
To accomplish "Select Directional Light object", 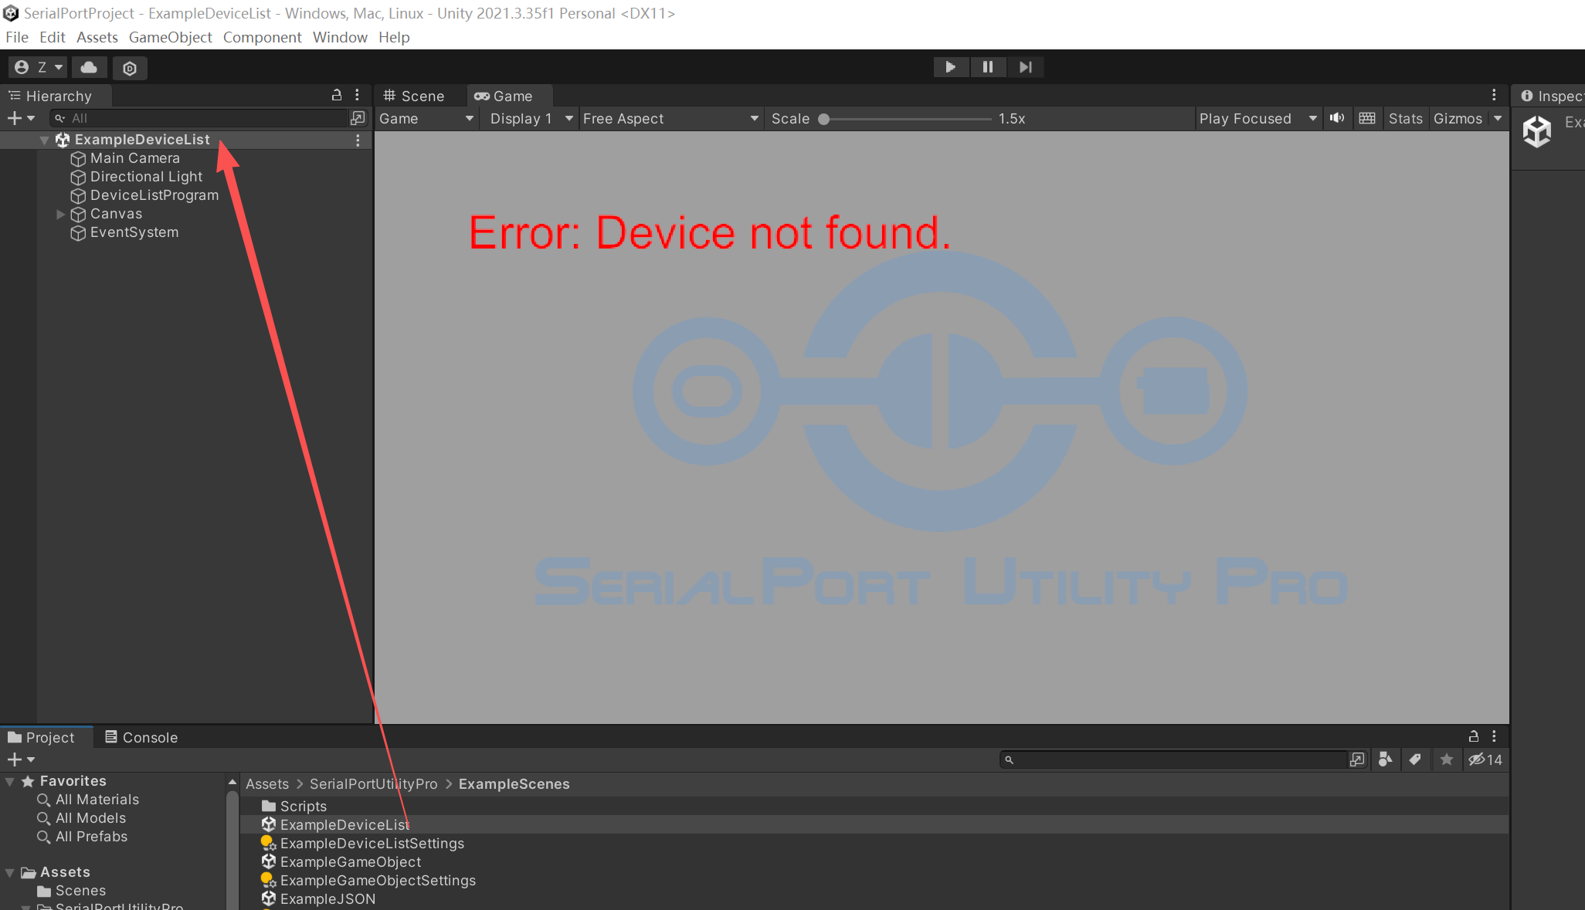I will tap(146, 177).
